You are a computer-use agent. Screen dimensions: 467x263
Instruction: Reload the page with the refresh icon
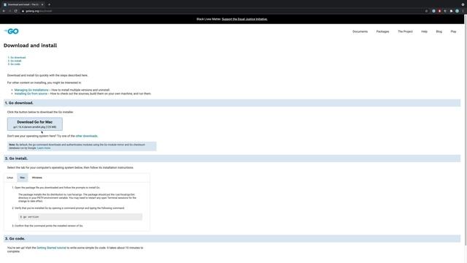point(16,11)
